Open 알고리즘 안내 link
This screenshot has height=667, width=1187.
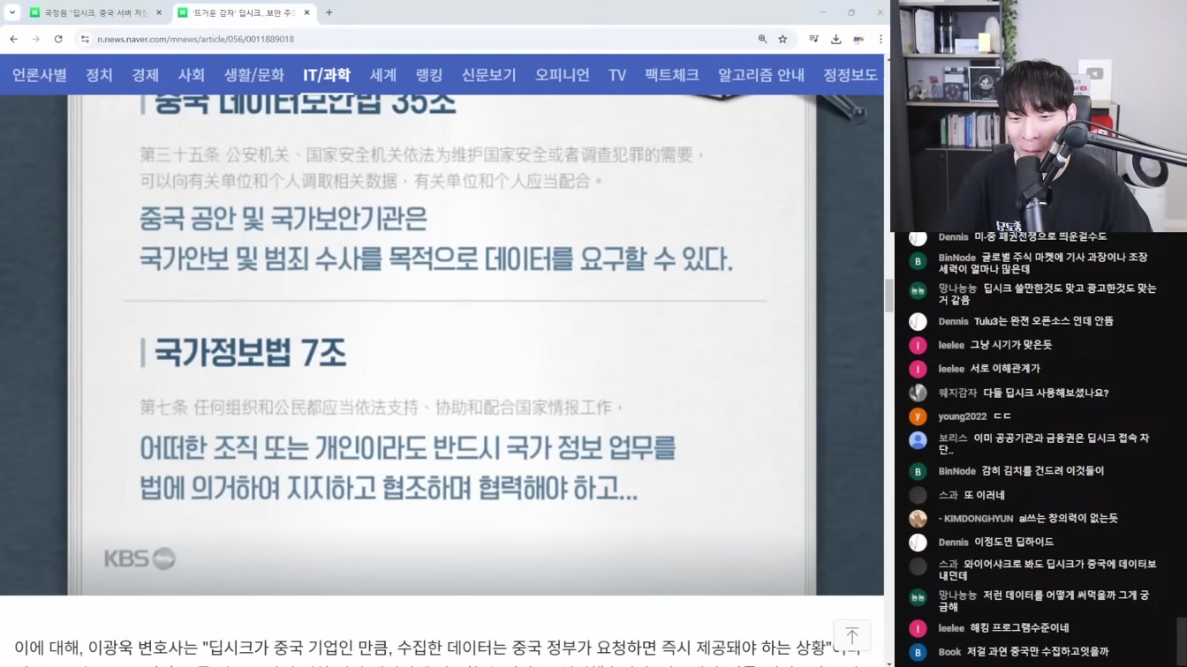(x=761, y=75)
